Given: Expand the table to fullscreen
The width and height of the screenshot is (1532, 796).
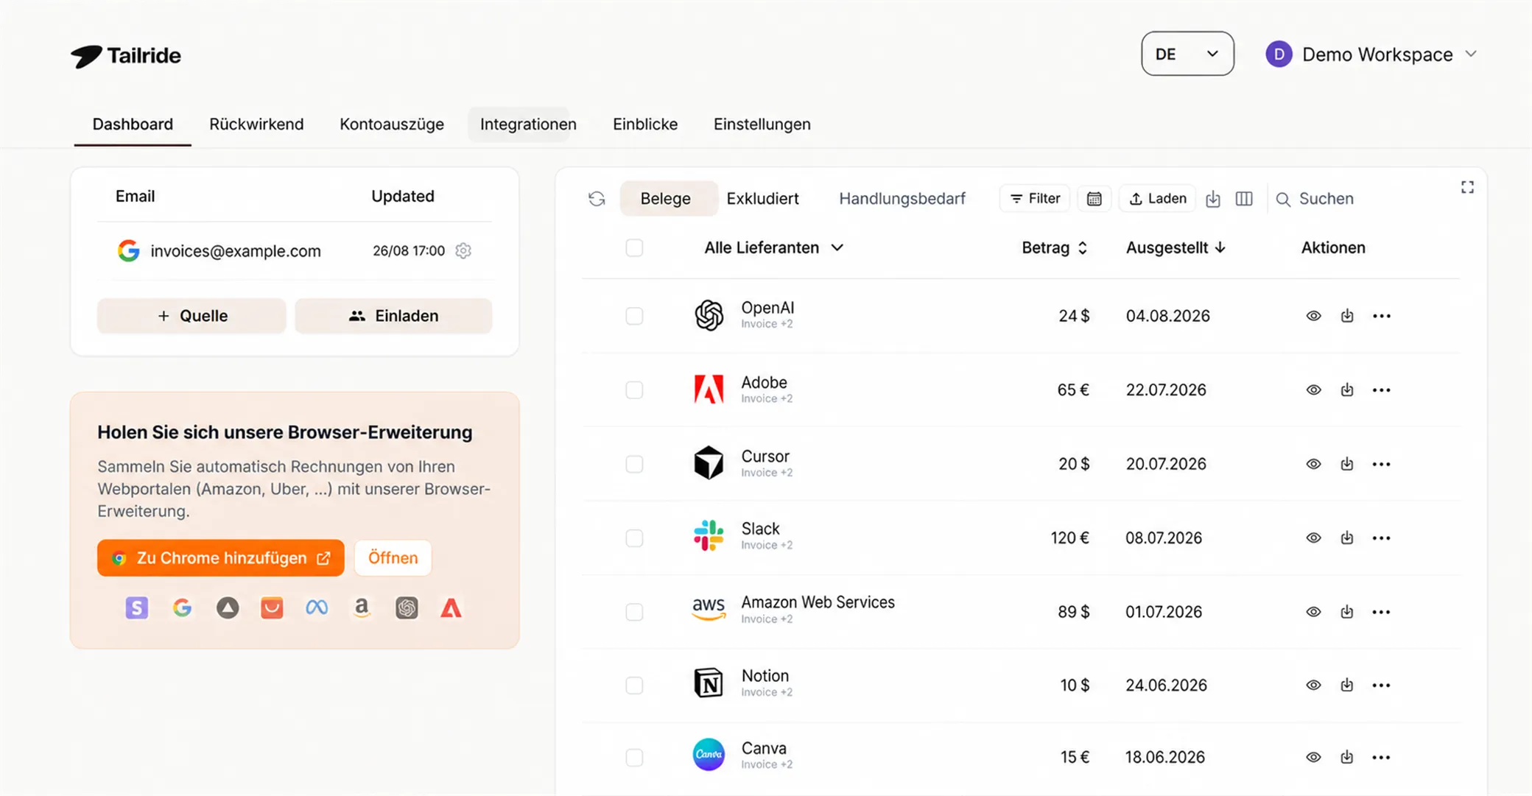Looking at the screenshot, I should [x=1467, y=187].
